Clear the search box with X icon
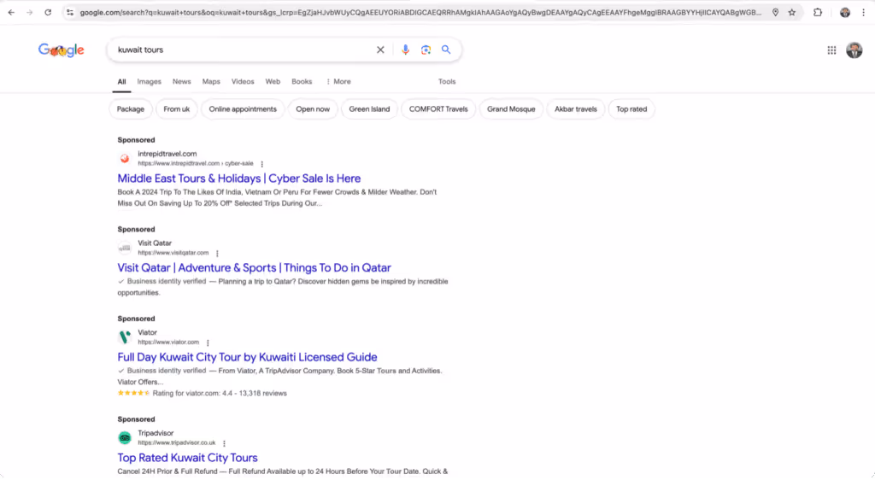 380,50
